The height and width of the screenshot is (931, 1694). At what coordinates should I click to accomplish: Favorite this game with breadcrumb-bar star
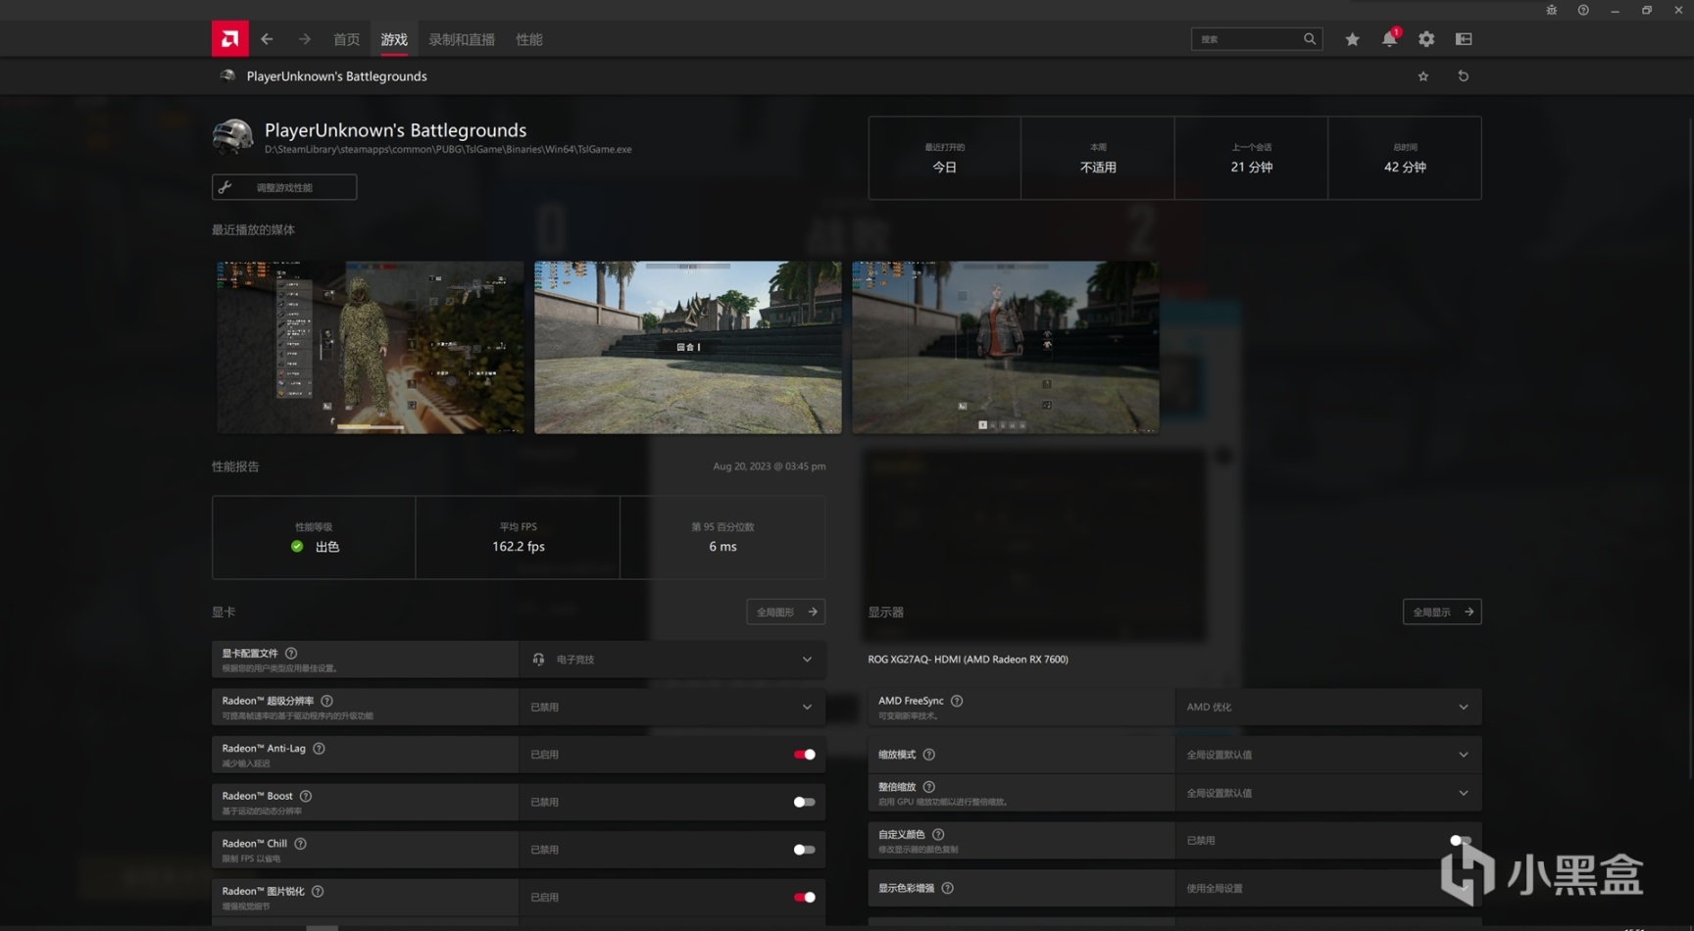(1423, 76)
